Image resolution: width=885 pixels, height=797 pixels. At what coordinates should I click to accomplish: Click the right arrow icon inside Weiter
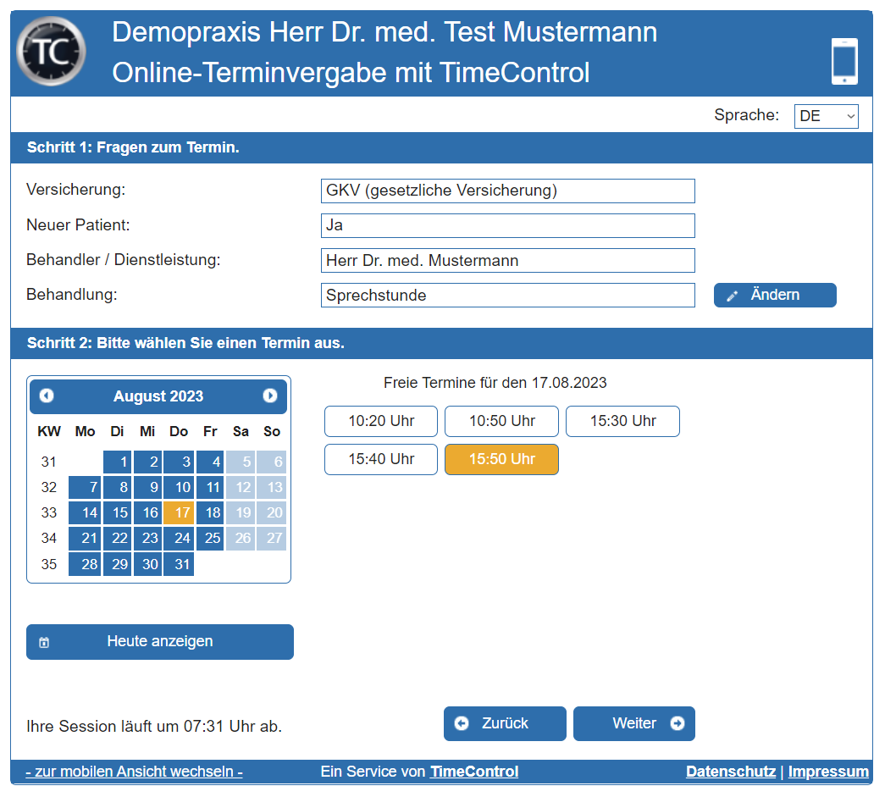pos(678,723)
